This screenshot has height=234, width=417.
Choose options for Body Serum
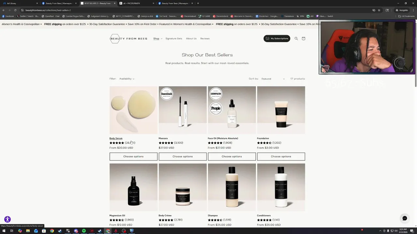(133, 156)
